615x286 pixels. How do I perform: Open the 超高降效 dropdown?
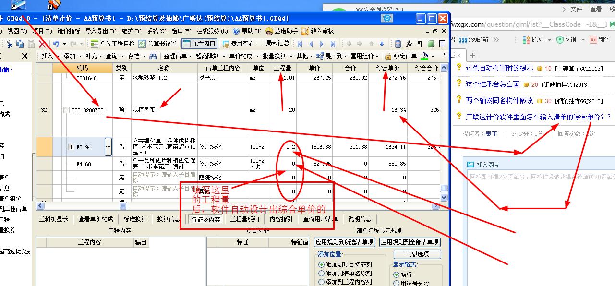point(210,56)
